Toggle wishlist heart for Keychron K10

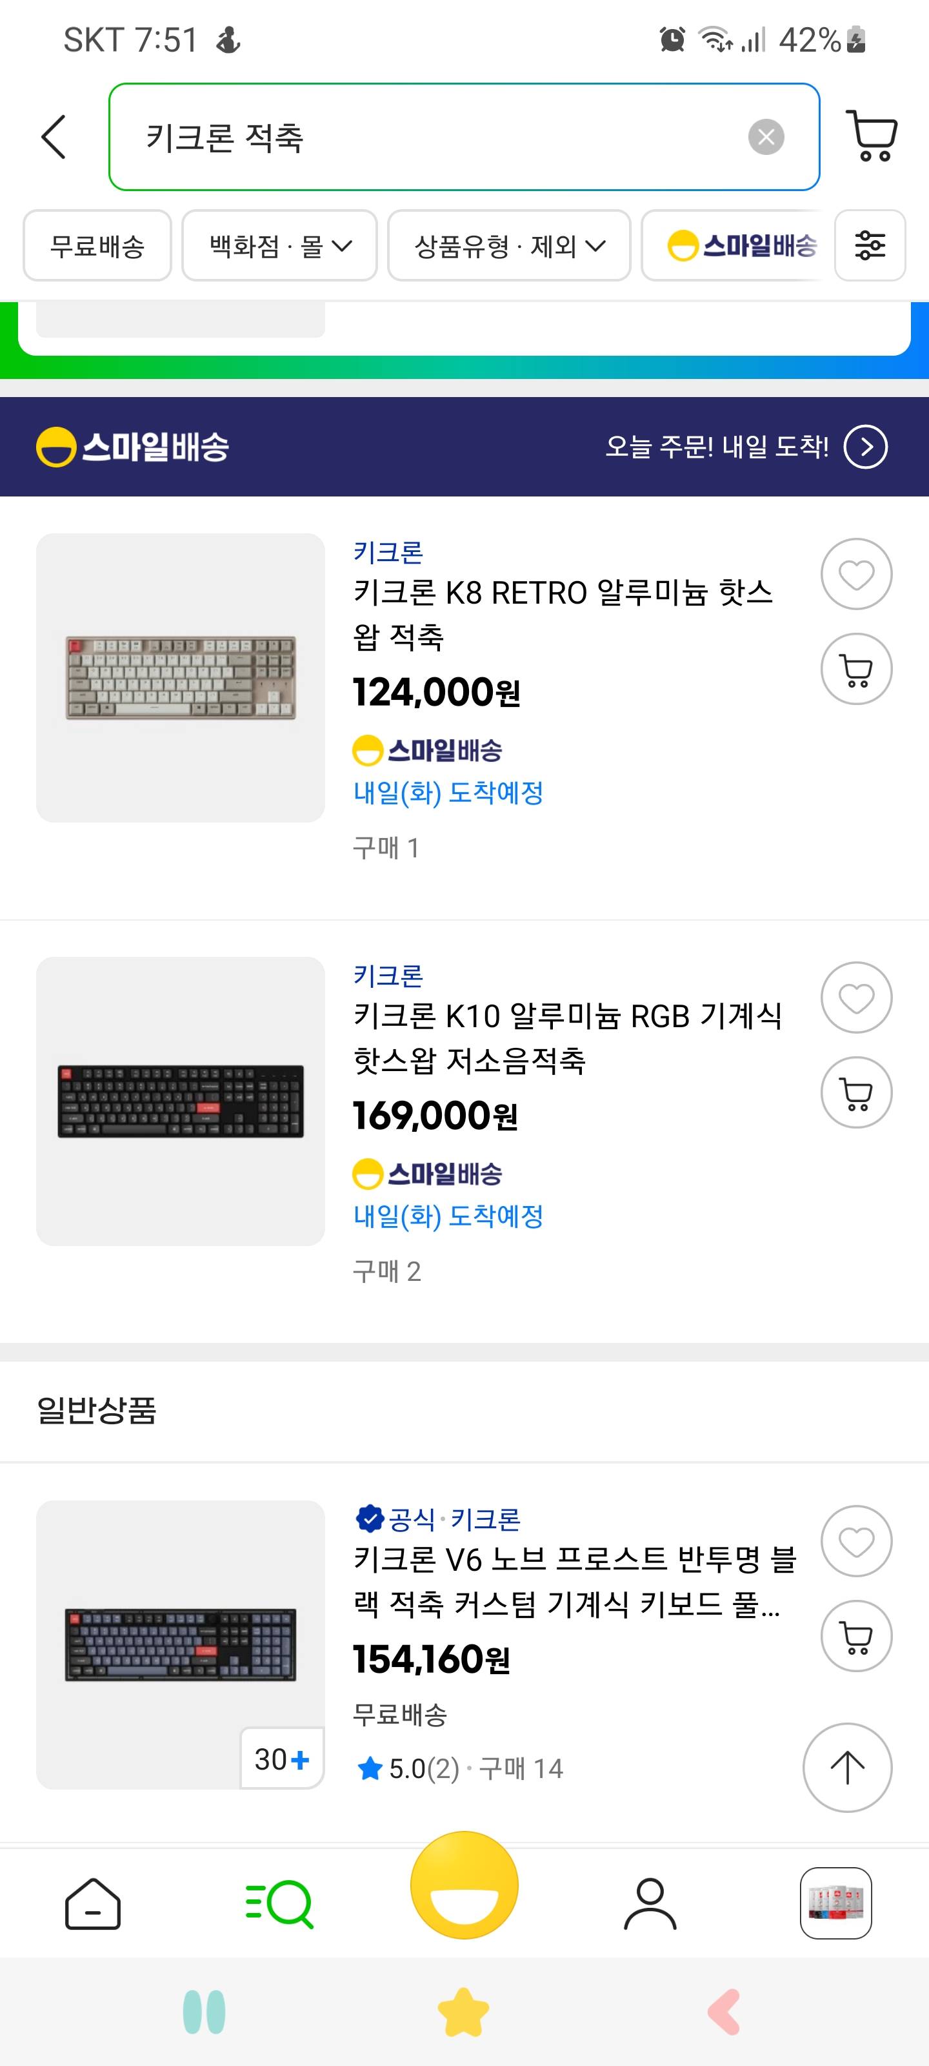856,997
